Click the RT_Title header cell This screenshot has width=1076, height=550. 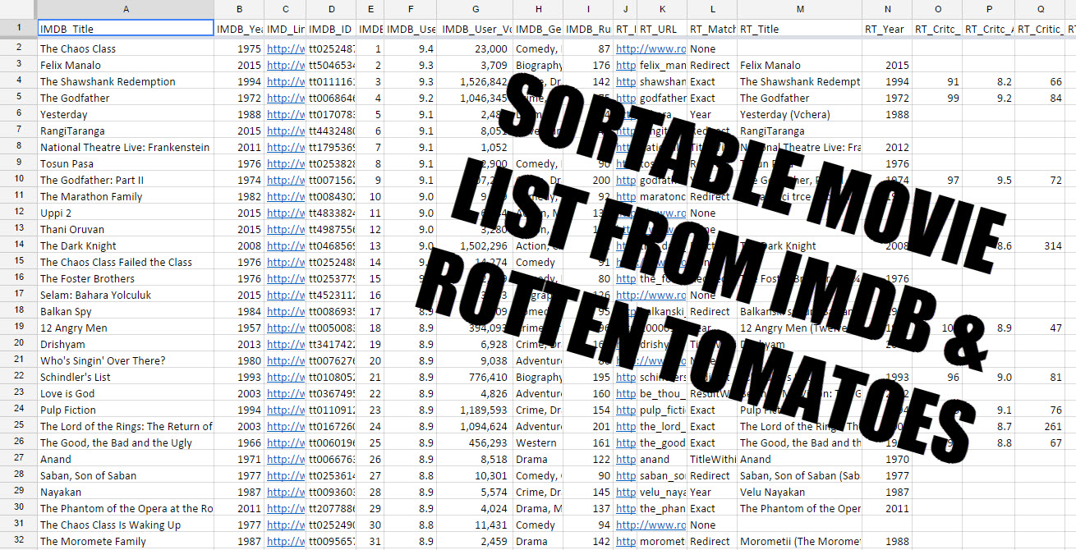pos(799,29)
